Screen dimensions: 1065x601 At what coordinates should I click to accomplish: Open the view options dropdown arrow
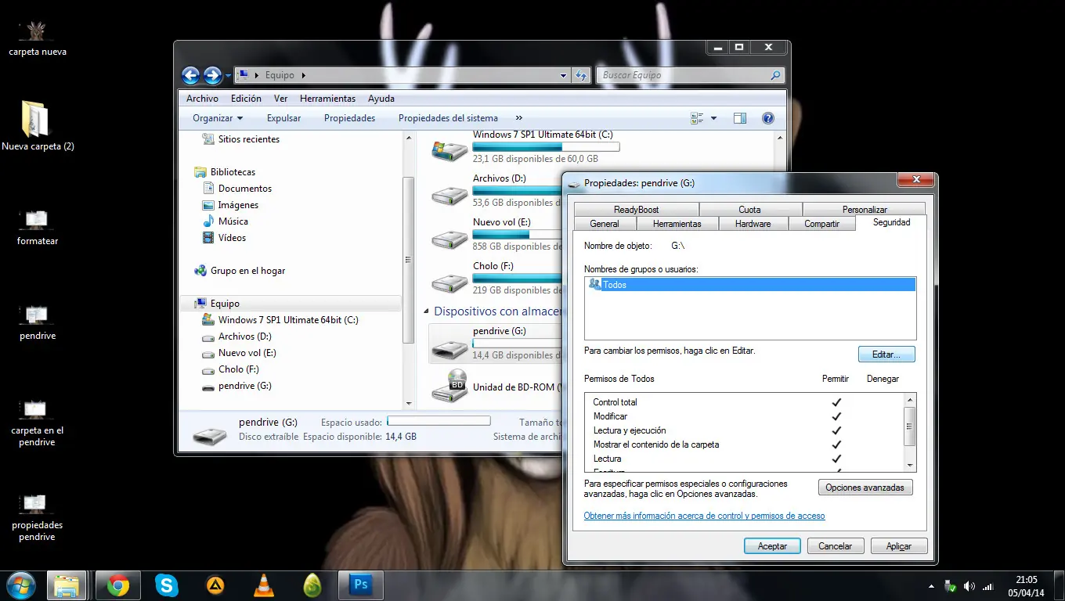713,118
